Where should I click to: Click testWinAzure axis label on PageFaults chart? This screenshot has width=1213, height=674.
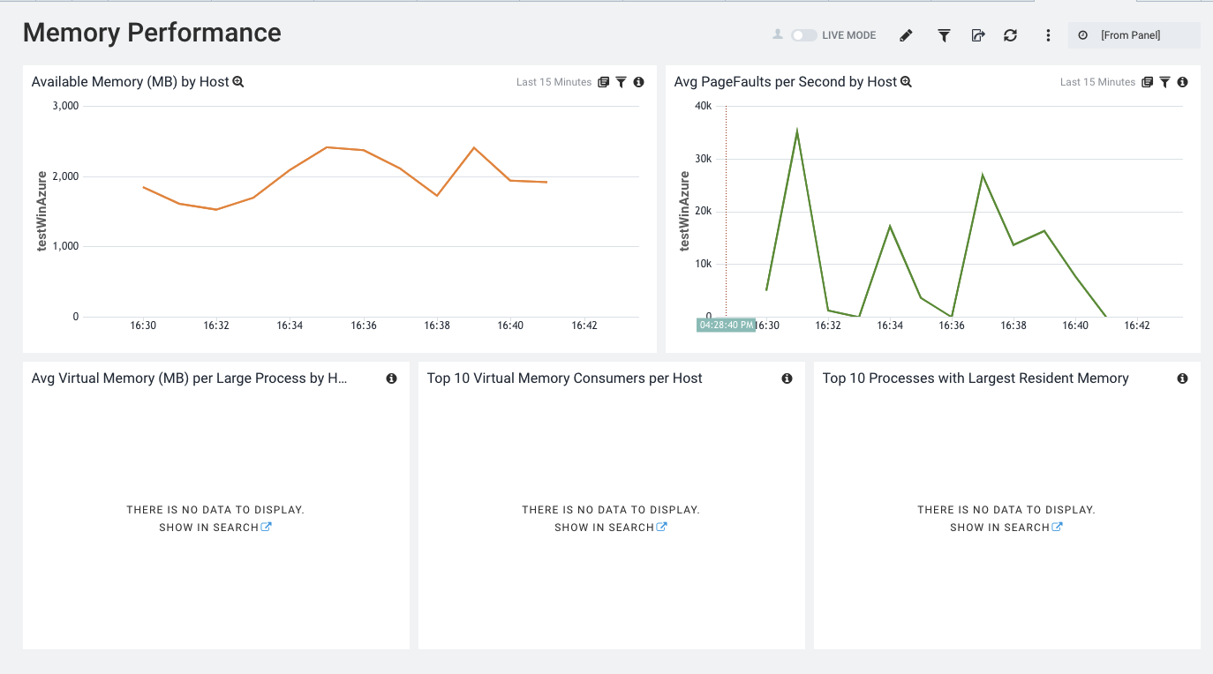click(684, 212)
